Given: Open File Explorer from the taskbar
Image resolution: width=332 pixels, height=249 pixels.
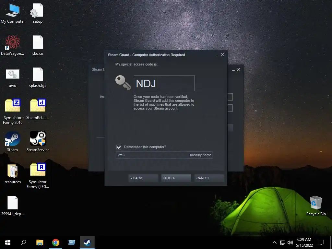Looking at the screenshot, I should [40, 243].
